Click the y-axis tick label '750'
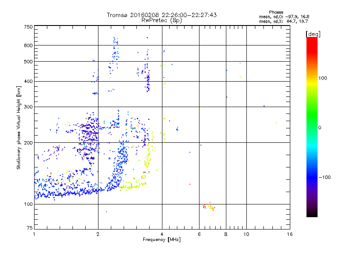Screen dimensions: 341x255 click(x=28, y=27)
